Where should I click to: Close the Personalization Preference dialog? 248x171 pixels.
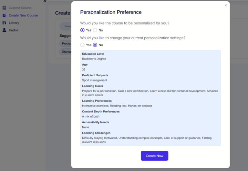226,5
